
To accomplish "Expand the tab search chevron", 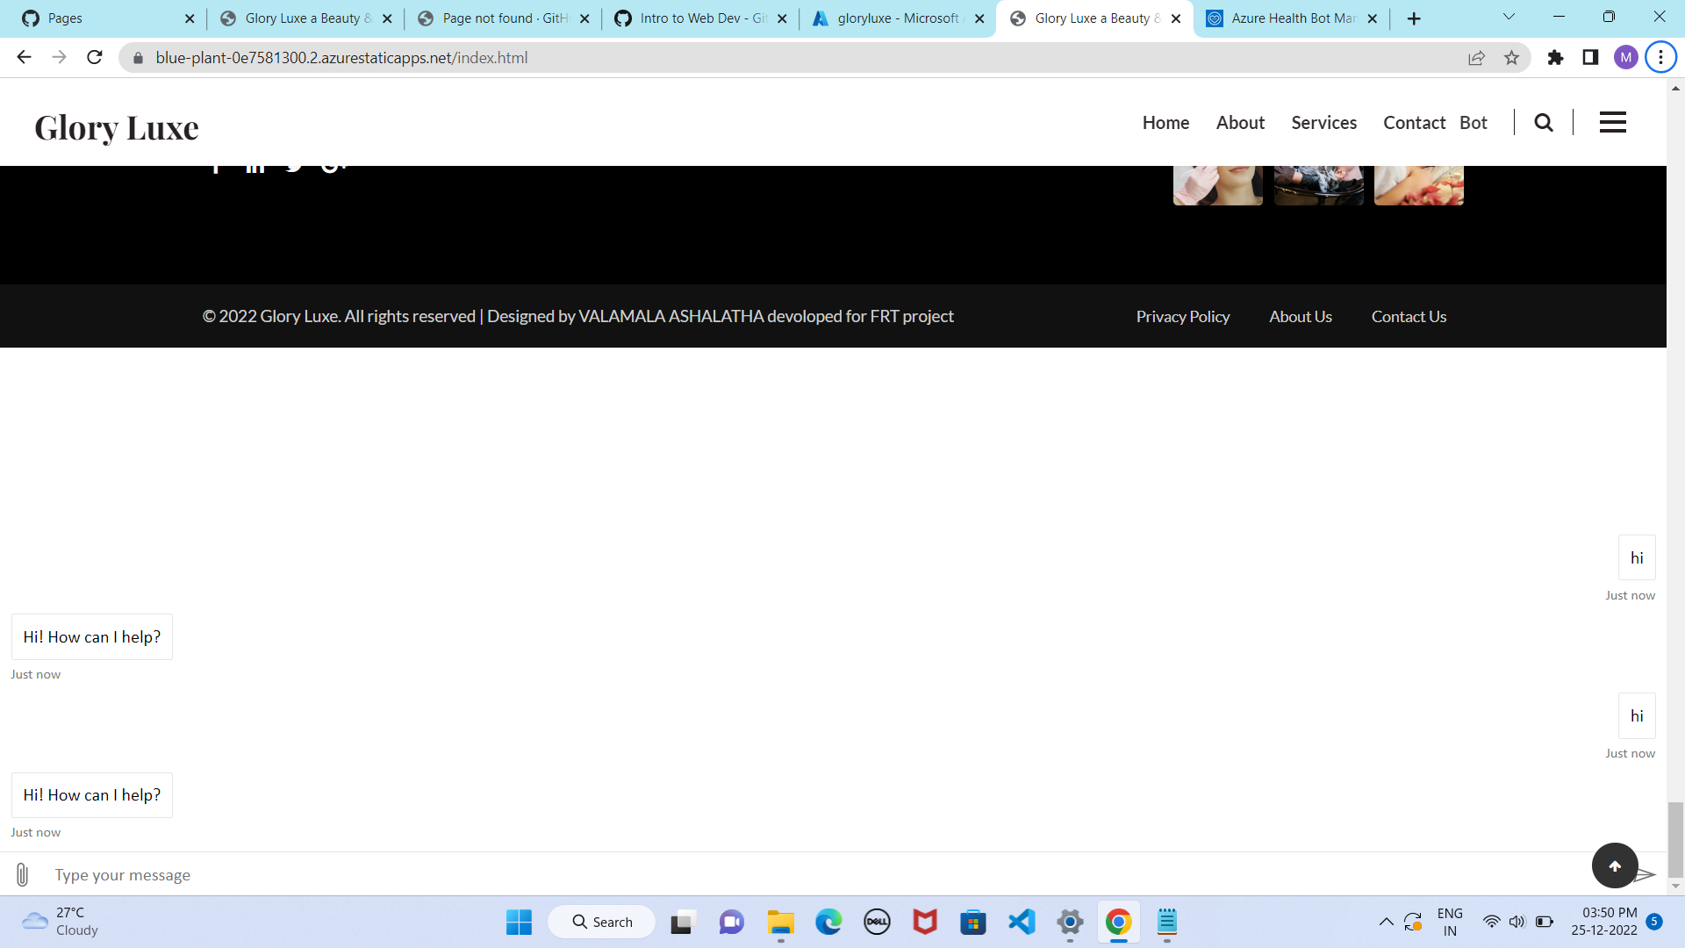I will coord(1509,17).
